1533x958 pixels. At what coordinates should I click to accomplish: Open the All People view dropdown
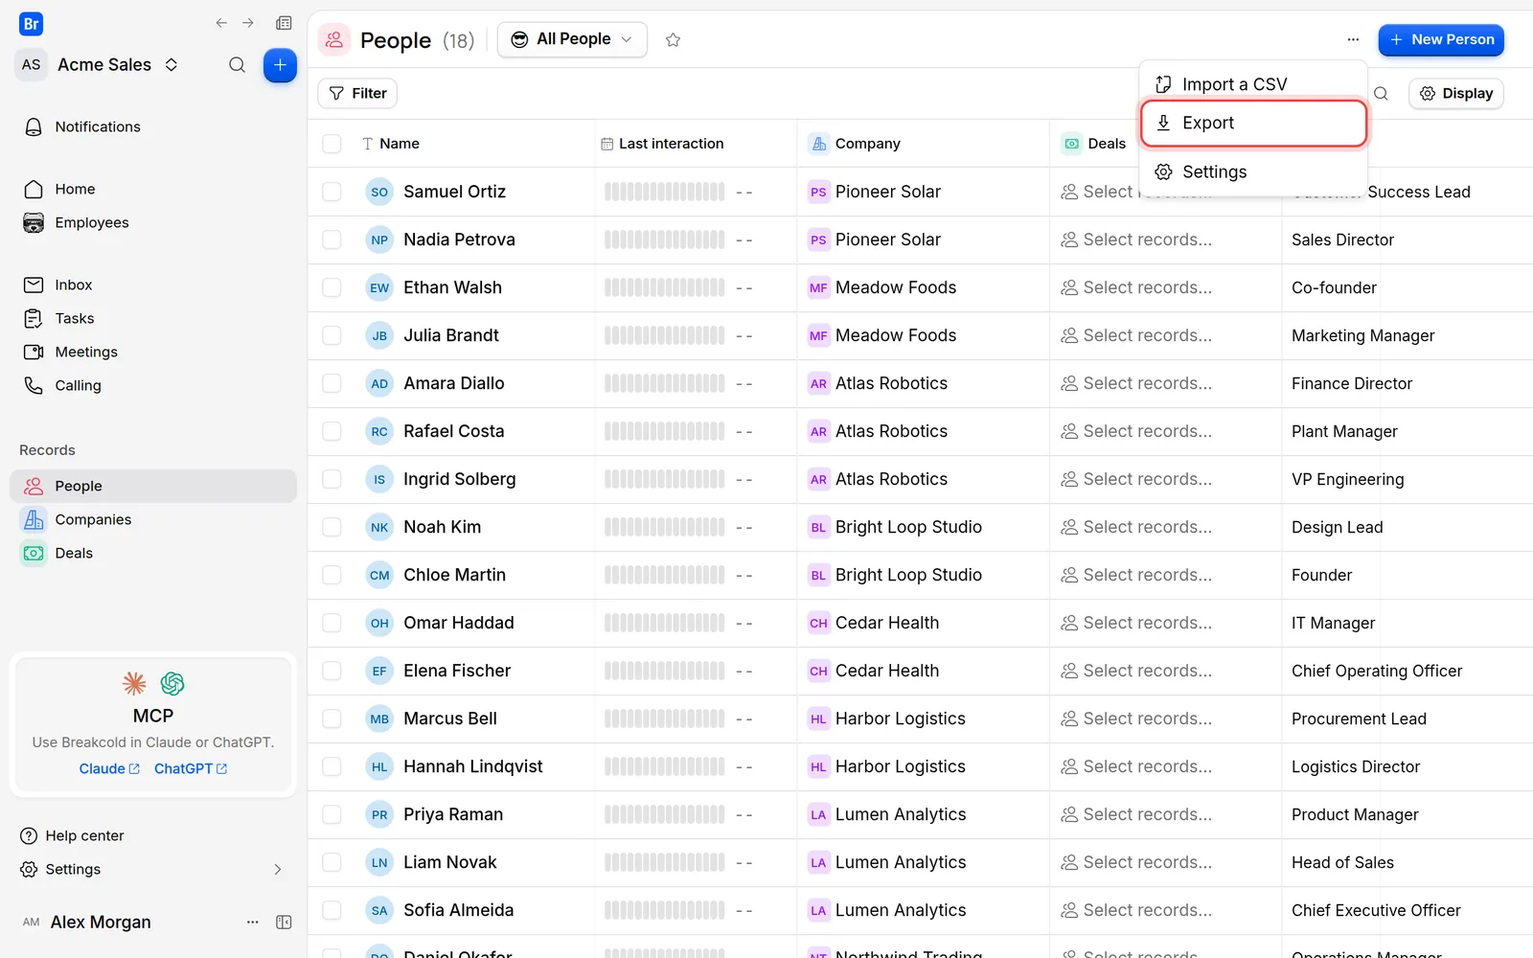(572, 39)
